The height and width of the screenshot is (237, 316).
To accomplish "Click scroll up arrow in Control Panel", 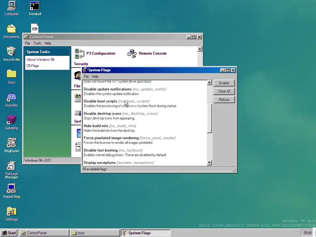I will (x=200, y=49).
